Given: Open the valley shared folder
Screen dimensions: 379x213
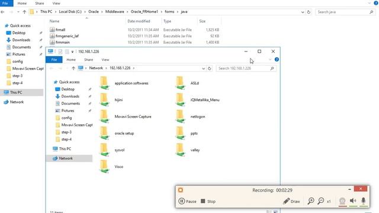Looking at the screenshot, I should point(188,150).
